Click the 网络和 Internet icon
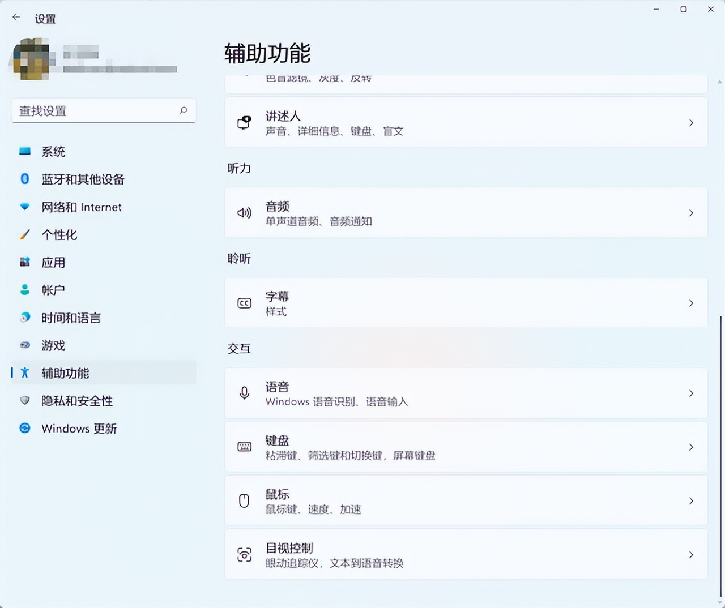725x608 pixels. point(25,207)
